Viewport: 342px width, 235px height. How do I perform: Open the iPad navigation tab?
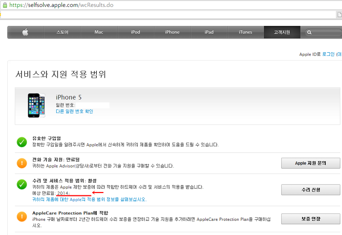pyautogui.click(x=209, y=32)
